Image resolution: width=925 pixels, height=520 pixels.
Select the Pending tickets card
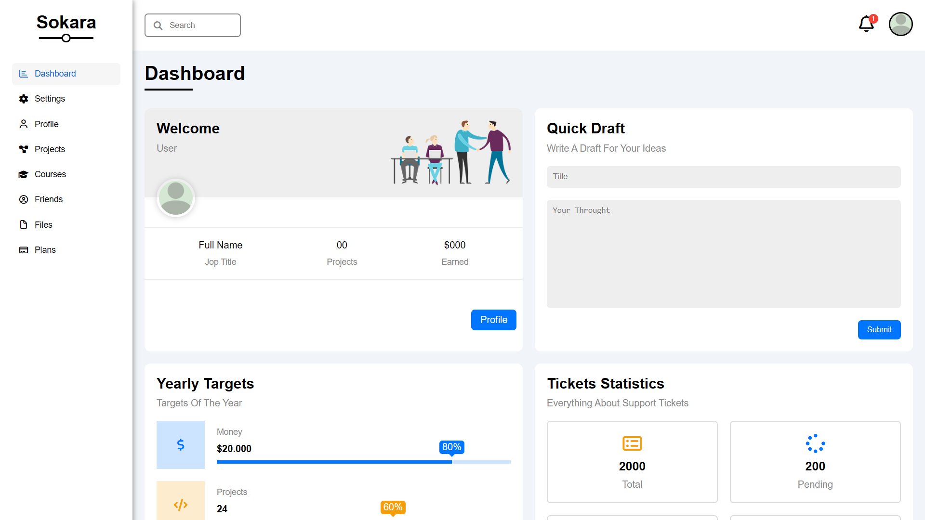pos(815,462)
